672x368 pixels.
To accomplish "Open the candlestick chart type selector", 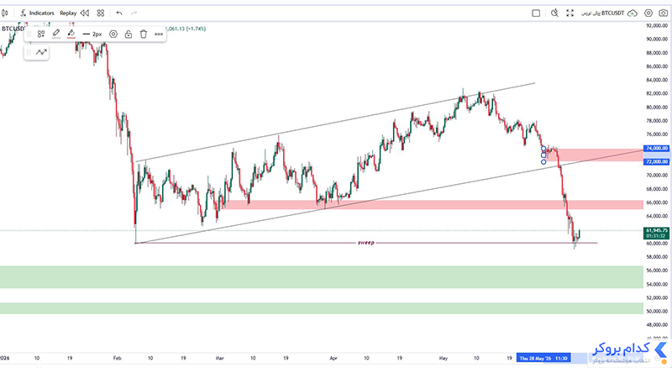I will [5, 13].
